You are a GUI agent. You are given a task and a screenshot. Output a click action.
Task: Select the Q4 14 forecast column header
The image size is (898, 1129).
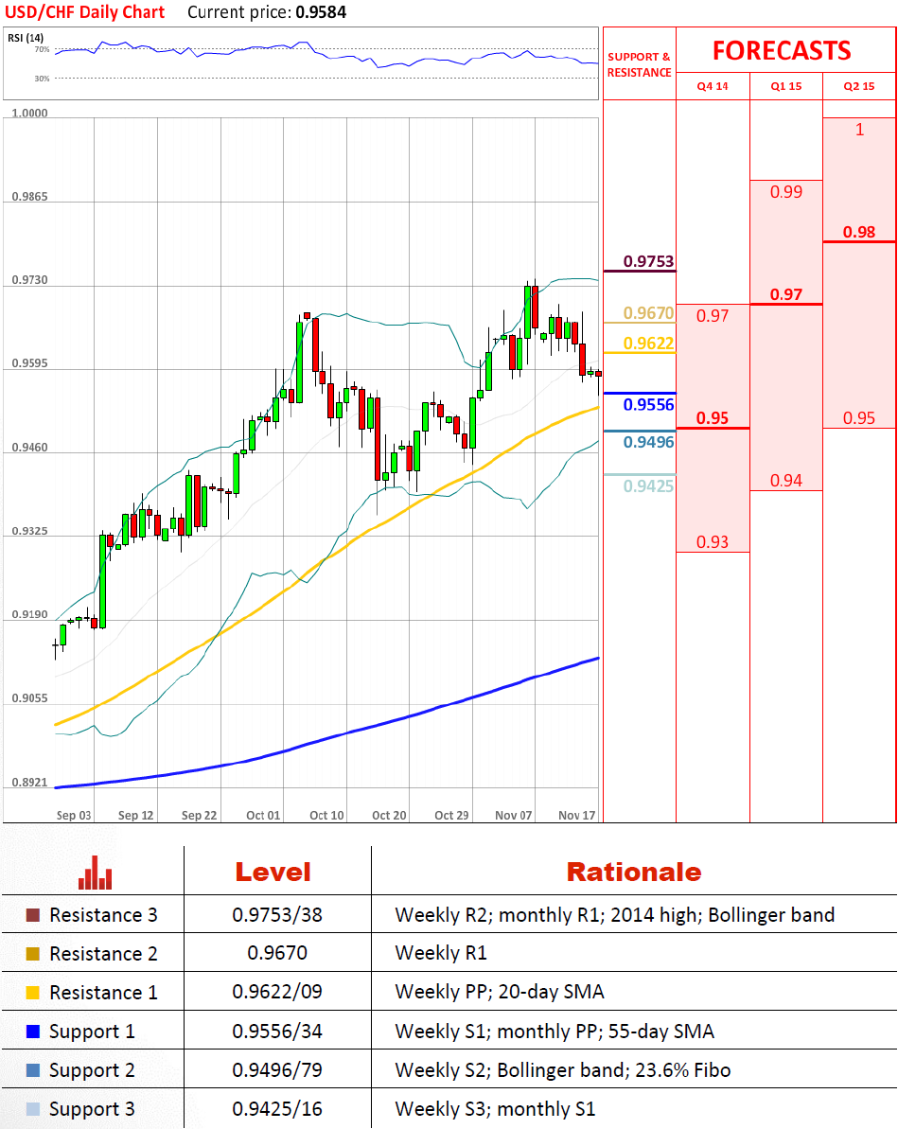pyautogui.click(x=713, y=86)
